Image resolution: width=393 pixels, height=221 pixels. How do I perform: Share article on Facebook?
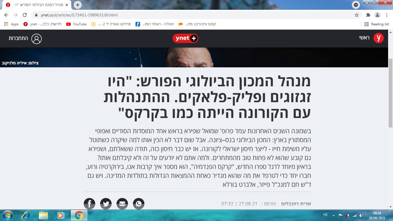(89, 204)
